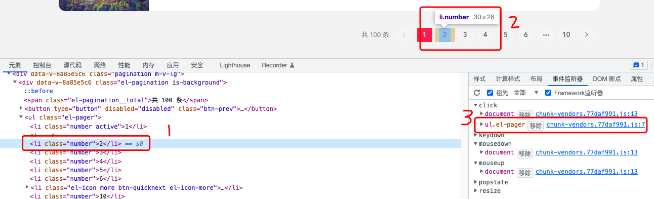Switch to the 属性 (Properties) sidebar tab
This screenshot has height=199, width=654.
click(x=637, y=79)
